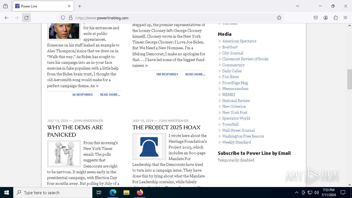Open the taskbar clock and date

coord(329,193)
